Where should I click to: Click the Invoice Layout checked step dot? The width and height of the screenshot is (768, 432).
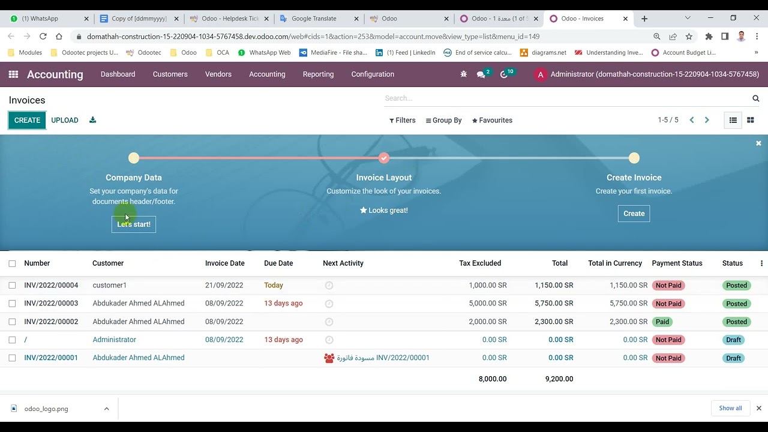click(384, 158)
